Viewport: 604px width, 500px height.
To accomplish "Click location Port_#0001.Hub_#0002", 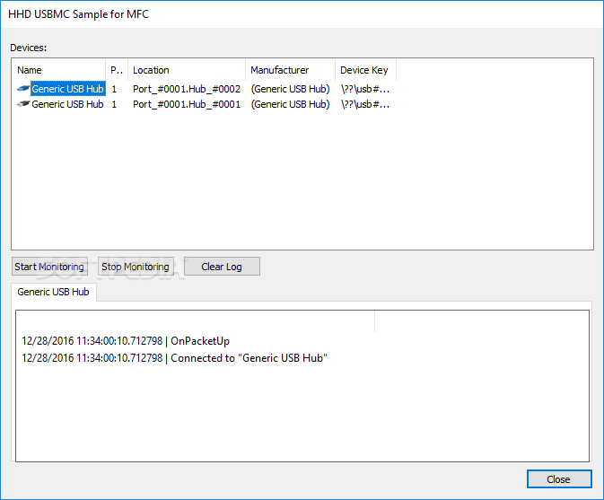I will pos(187,89).
